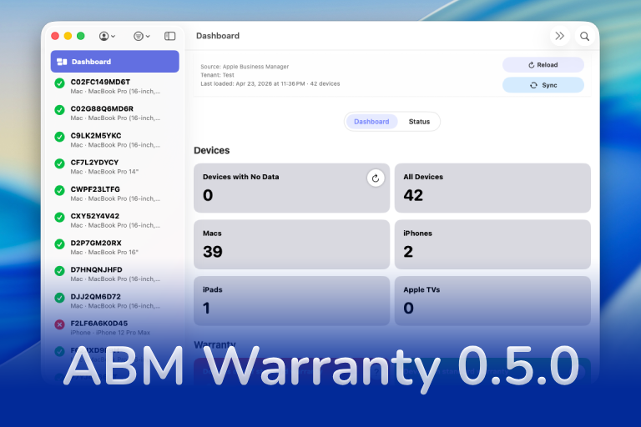Viewport: 641px width, 427px height.
Task: Click green check status icon for C02G88Q6MD6R
Action: pos(60,110)
